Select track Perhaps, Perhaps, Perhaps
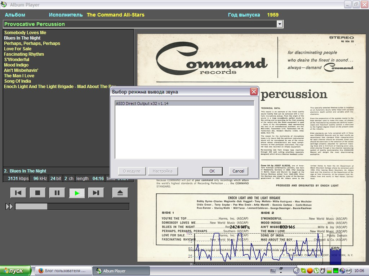 coord(32,43)
